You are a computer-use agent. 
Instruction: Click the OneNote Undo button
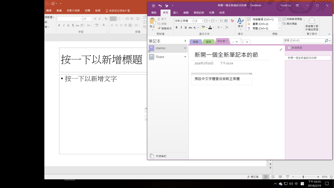pyautogui.click(x=160, y=5)
